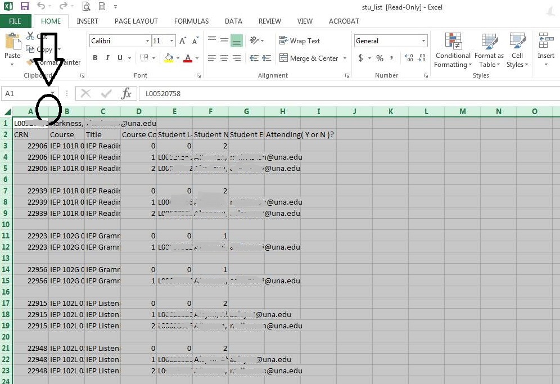Click the Increase Decimal icon
Viewport: 560px width, 384px height.
click(x=409, y=58)
